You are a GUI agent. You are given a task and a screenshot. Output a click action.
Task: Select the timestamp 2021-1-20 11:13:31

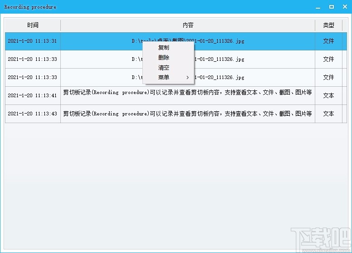pos(32,41)
